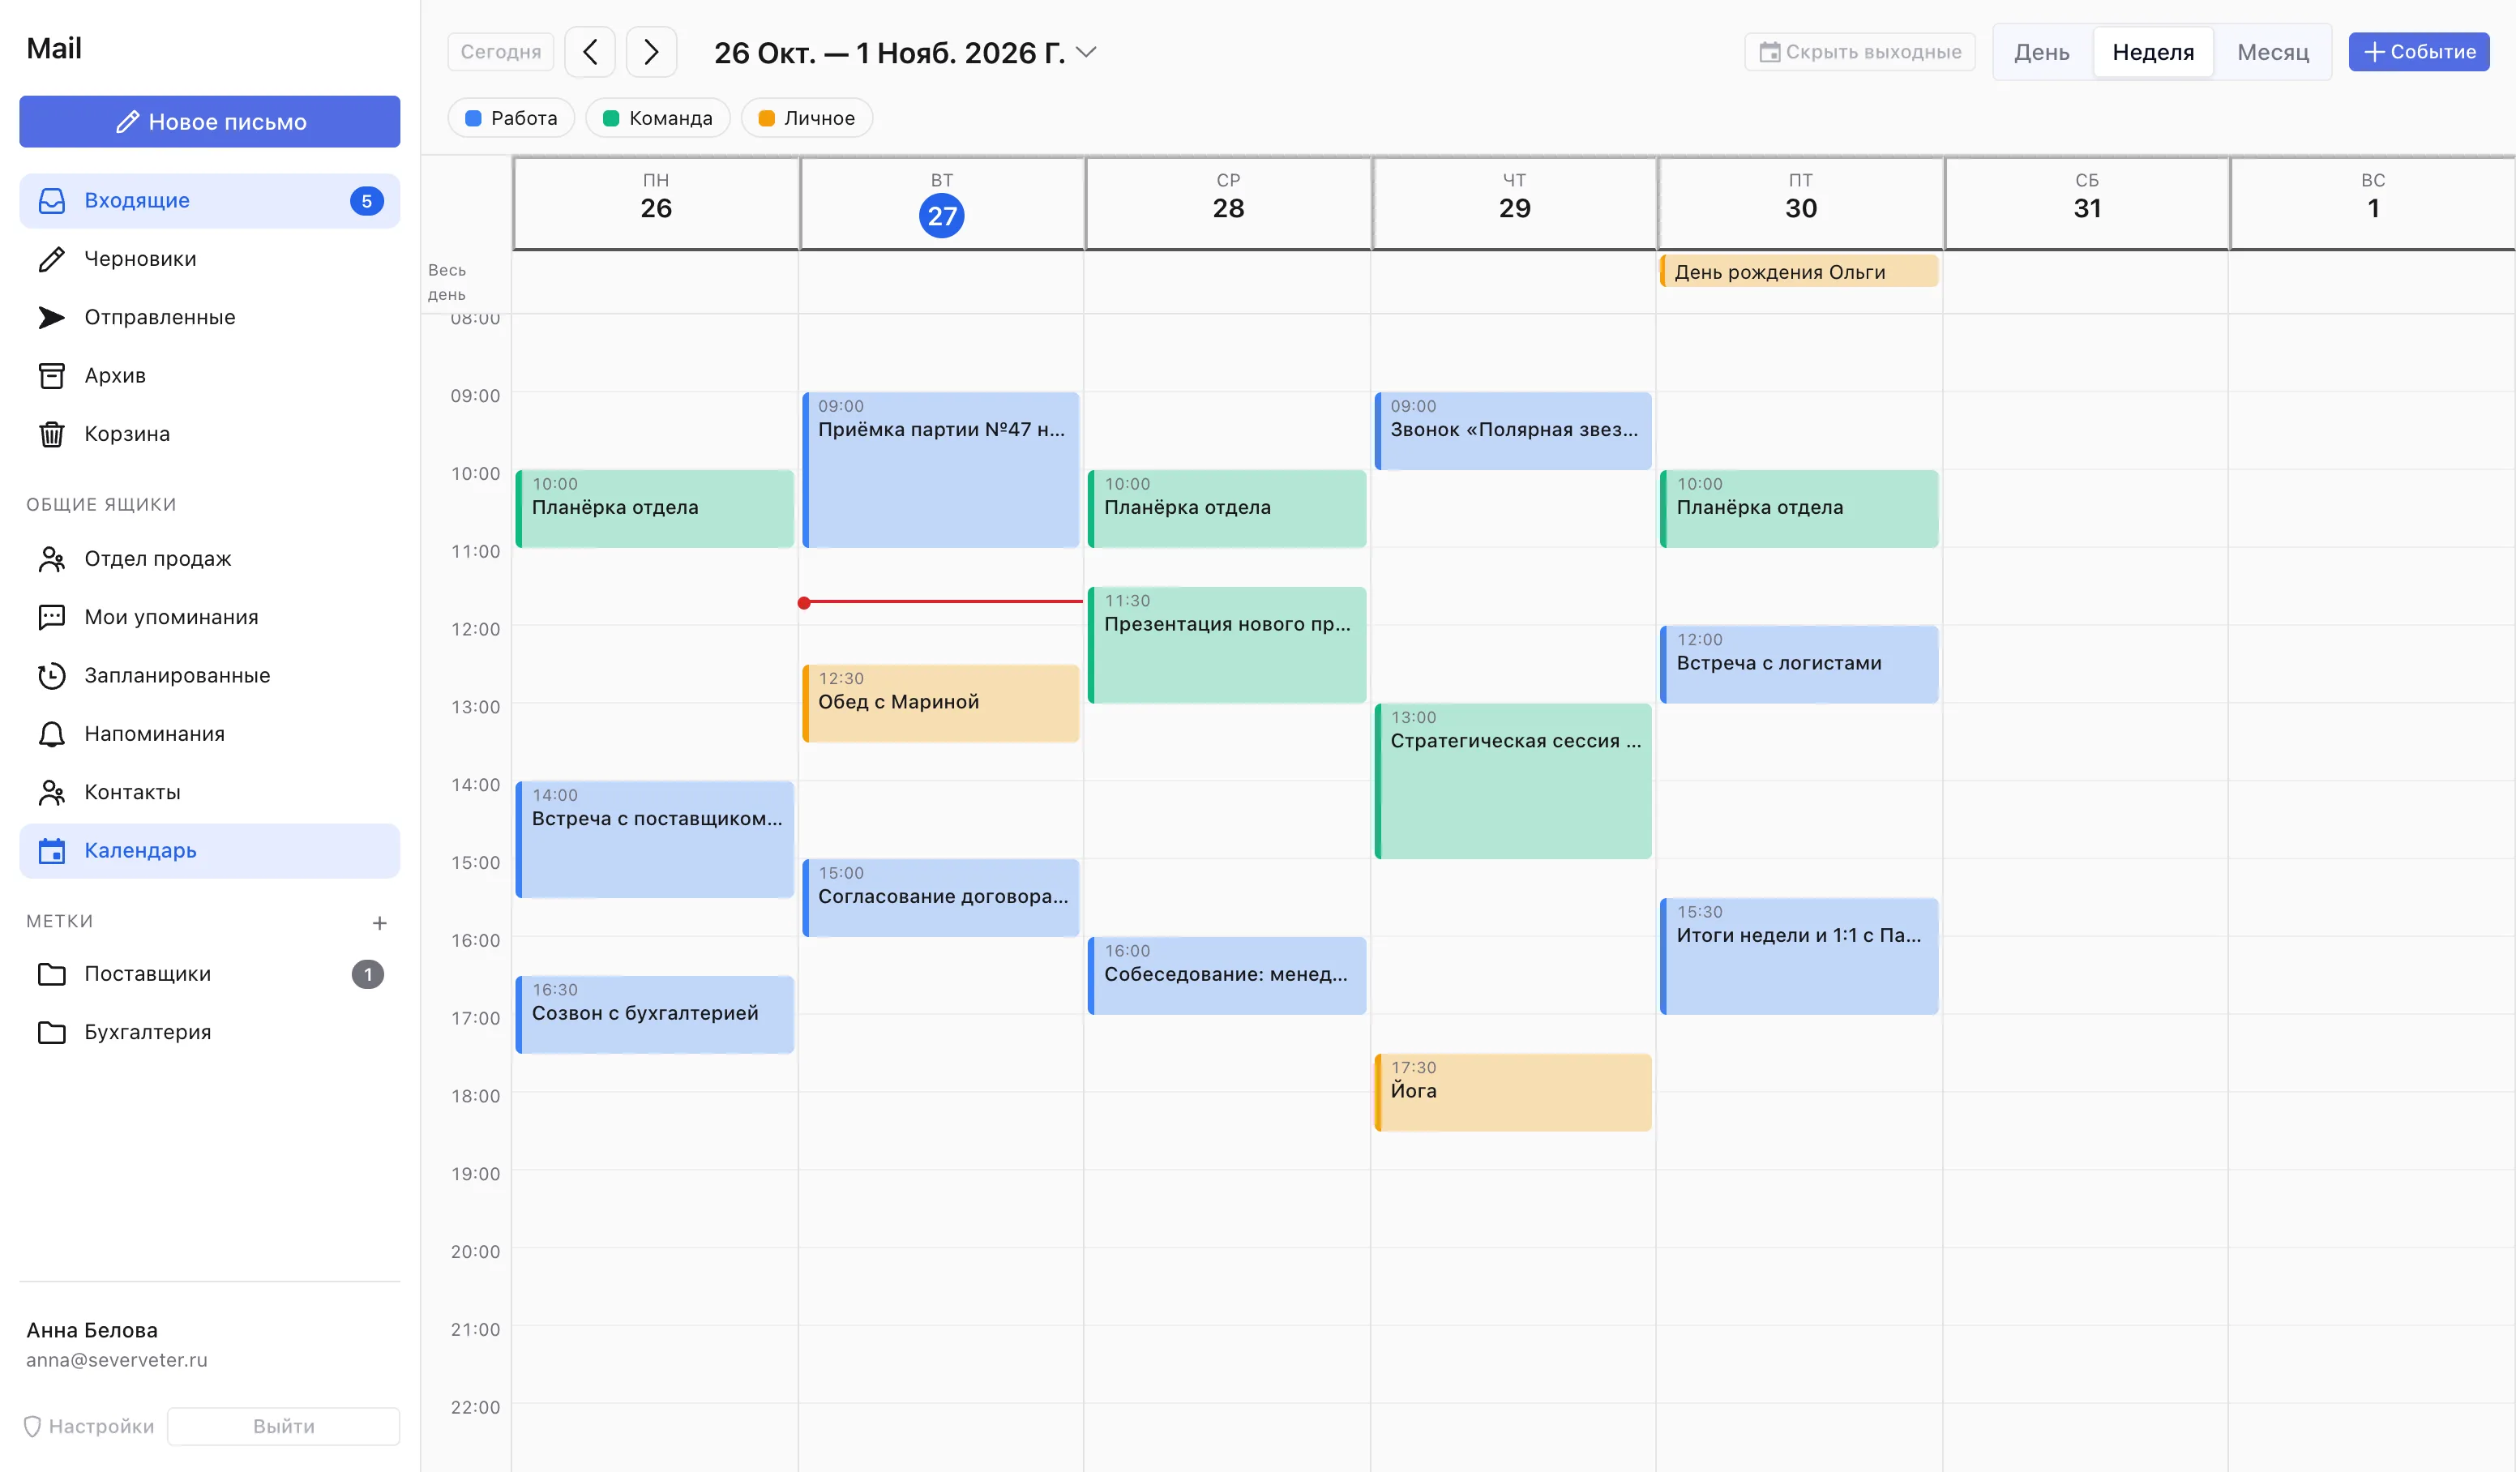The image size is (2516, 1472).
Task: Open Отдел продаж shared mailbox icon
Action: (52, 559)
